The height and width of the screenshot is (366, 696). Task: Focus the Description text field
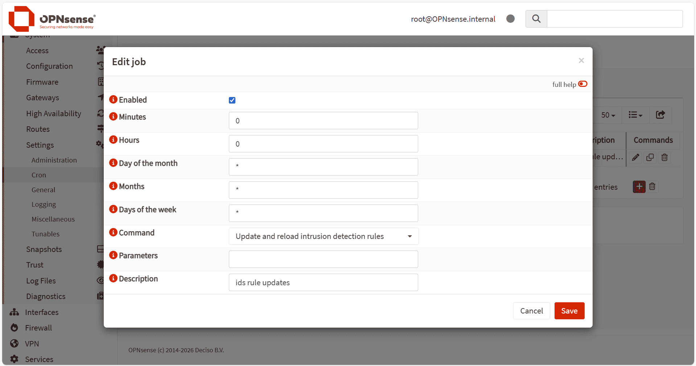323,282
